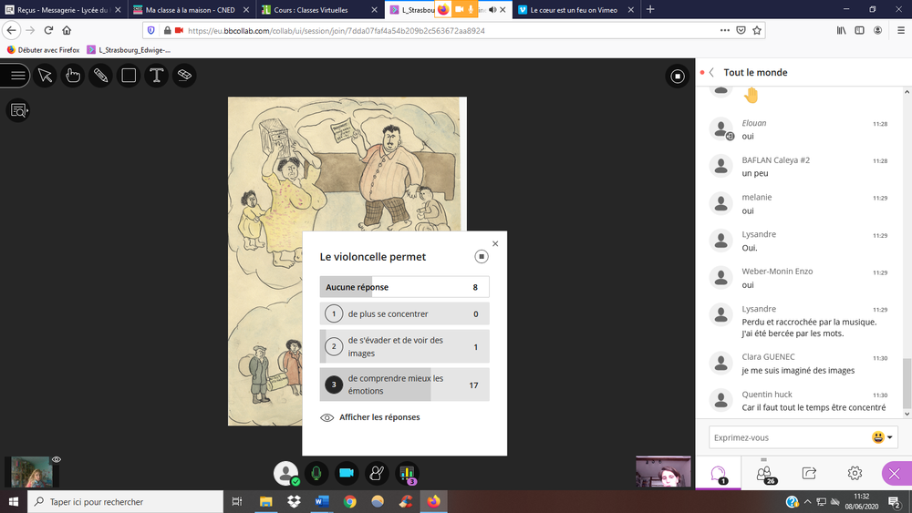
Task: Reload the current page
Action: click(x=49, y=30)
